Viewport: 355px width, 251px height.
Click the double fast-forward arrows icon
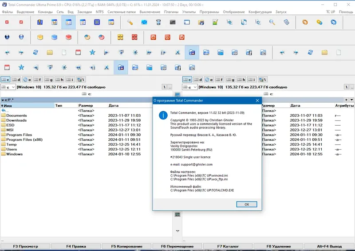coord(149,52)
